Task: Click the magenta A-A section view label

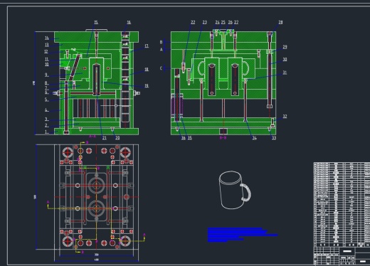Action: [92, 137]
